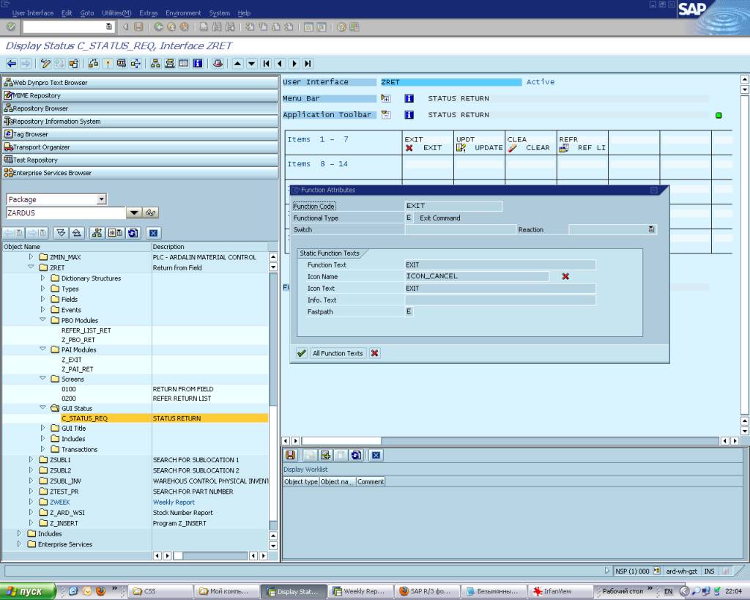Click the Object hierarchy icon in the application toolbar
This screenshot has height=600, width=750.
[x=155, y=63]
